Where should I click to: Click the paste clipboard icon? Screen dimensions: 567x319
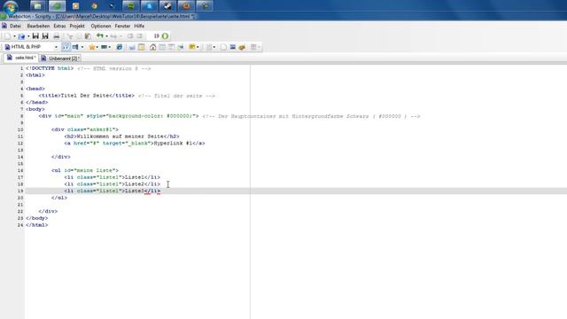click(88, 36)
